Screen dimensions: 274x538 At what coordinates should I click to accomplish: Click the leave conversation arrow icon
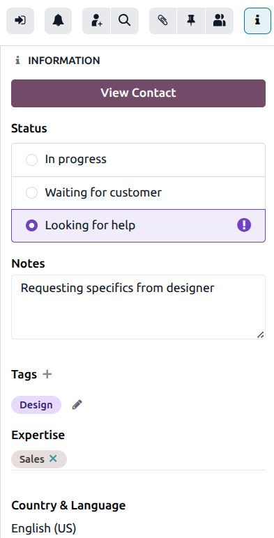click(20, 21)
